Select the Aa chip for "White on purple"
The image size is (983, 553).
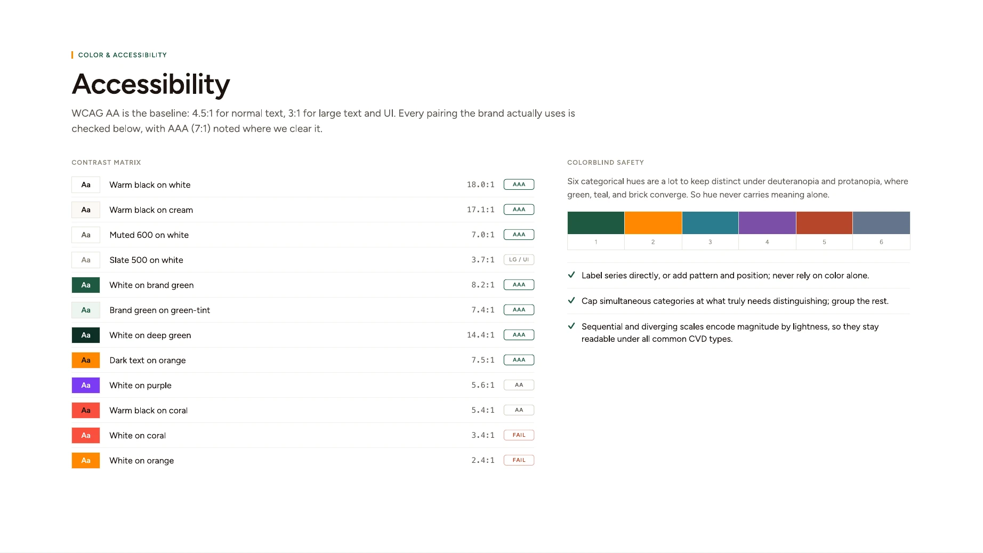(x=86, y=386)
